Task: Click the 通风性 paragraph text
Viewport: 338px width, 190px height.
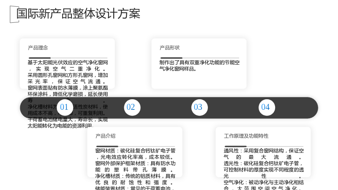Action: [264, 154]
